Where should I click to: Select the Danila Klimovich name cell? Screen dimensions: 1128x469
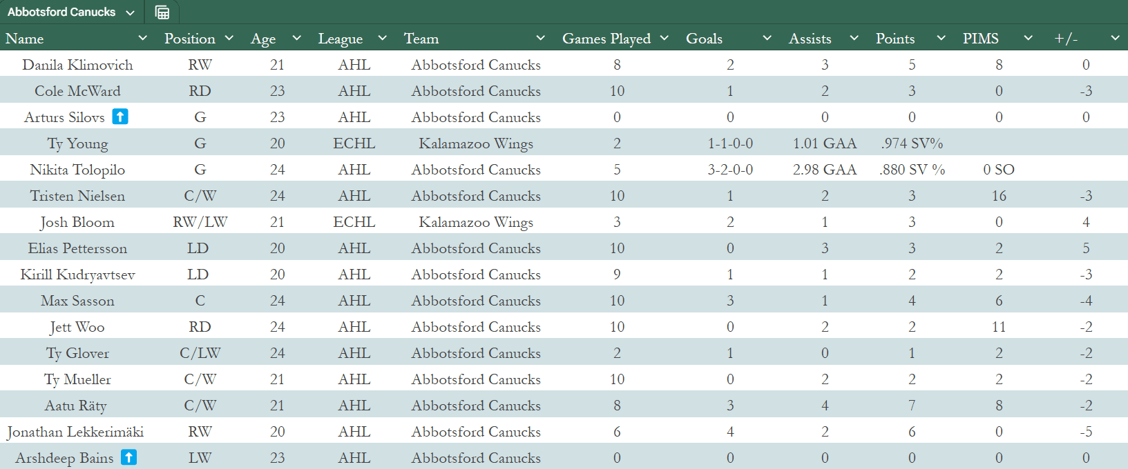pos(77,65)
